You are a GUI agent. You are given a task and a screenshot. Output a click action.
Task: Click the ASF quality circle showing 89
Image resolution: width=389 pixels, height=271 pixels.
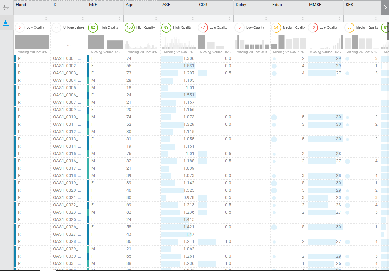166,27
